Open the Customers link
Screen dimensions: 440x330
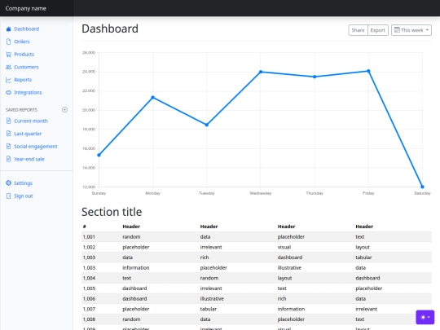click(26, 67)
